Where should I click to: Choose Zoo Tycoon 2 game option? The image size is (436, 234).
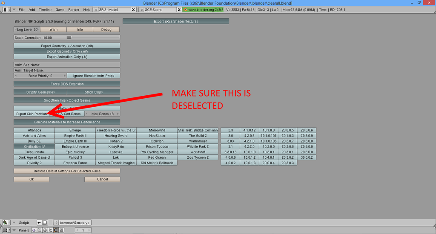(198, 157)
